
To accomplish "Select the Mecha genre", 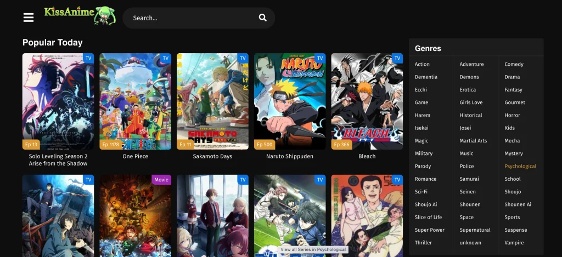I will [512, 141].
